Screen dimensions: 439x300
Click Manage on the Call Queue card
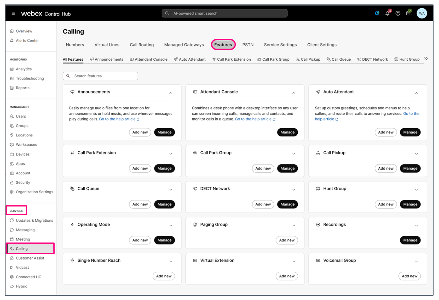[x=164, y=204]
